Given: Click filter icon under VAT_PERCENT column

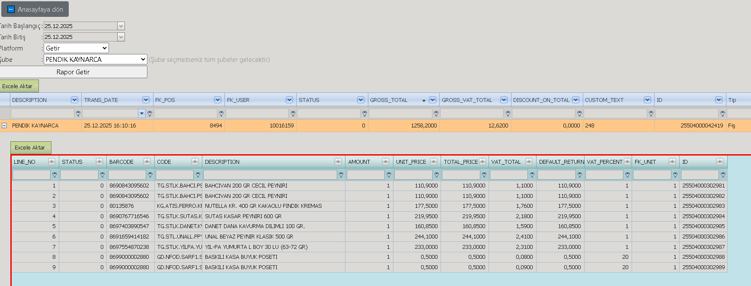Looking at the screenshot, I should coord(627,175).
